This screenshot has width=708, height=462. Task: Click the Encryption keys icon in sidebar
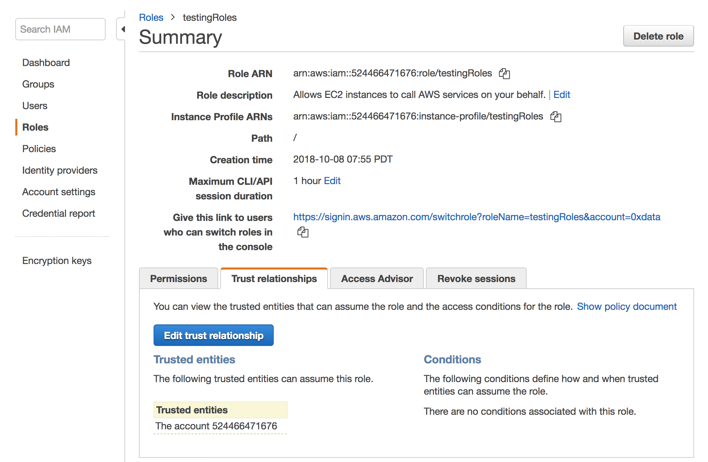[x=56, y=259]
